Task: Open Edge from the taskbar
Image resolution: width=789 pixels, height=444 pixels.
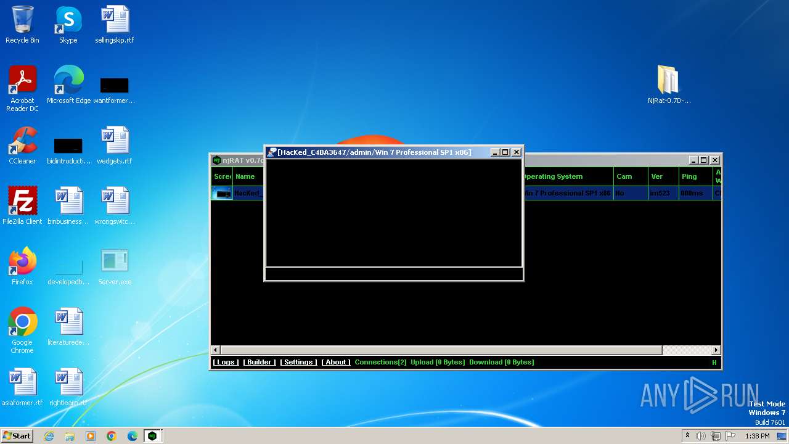Action: click(133, 436)
